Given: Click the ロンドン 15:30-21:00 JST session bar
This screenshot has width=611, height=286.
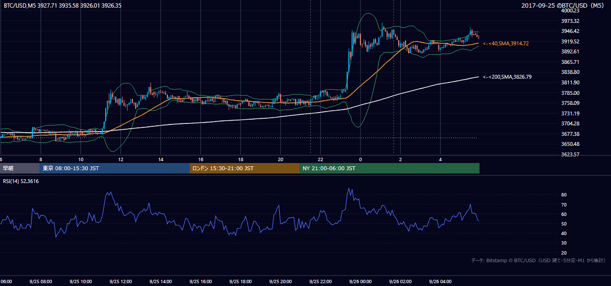Looking at the screenshot, I should [245, 168].
